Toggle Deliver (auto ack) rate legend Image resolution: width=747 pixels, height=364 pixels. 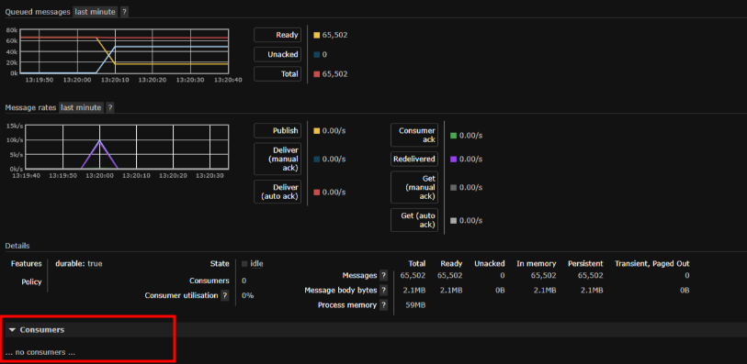(277, 192)
